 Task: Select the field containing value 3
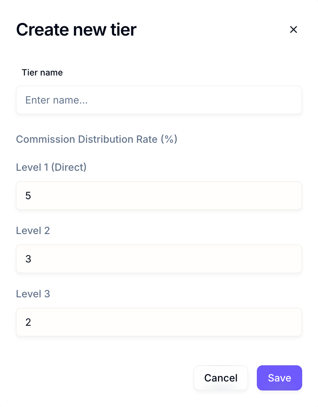[x=159, y=259]
